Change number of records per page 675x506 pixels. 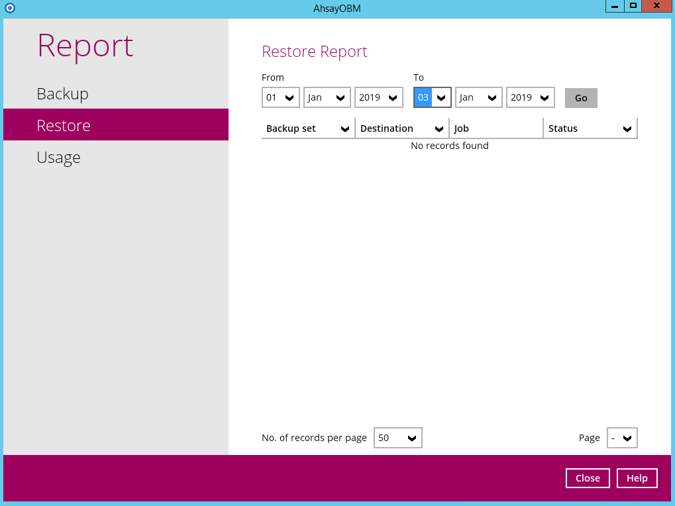[x=398, y=438]
